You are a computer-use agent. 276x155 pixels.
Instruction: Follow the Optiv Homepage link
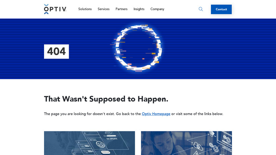(156, 114)
